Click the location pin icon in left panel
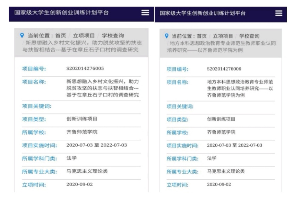 pos(22,35)
